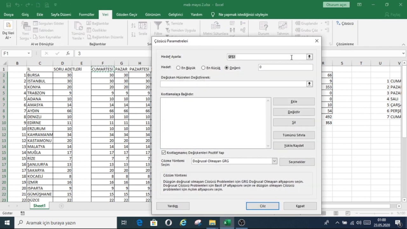This screenshot has width=407, height=229.
Task: Click the Windows taskbar search box
Action: click(65, 223)
